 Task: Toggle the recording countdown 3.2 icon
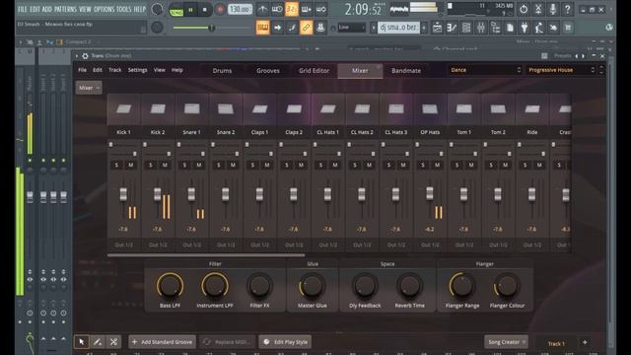[x=292, y=9]
